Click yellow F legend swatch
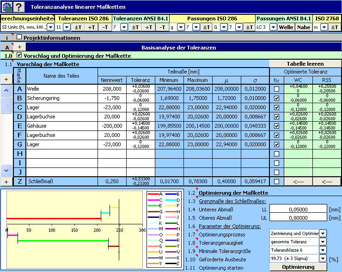 171,205
